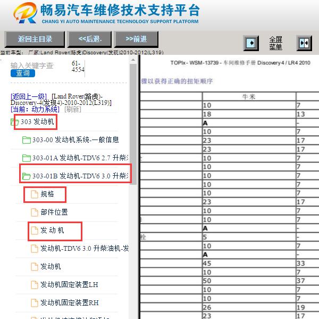Click document icon beside 部件位置
This screenshot has width=319, height=319.
[35, 212]
